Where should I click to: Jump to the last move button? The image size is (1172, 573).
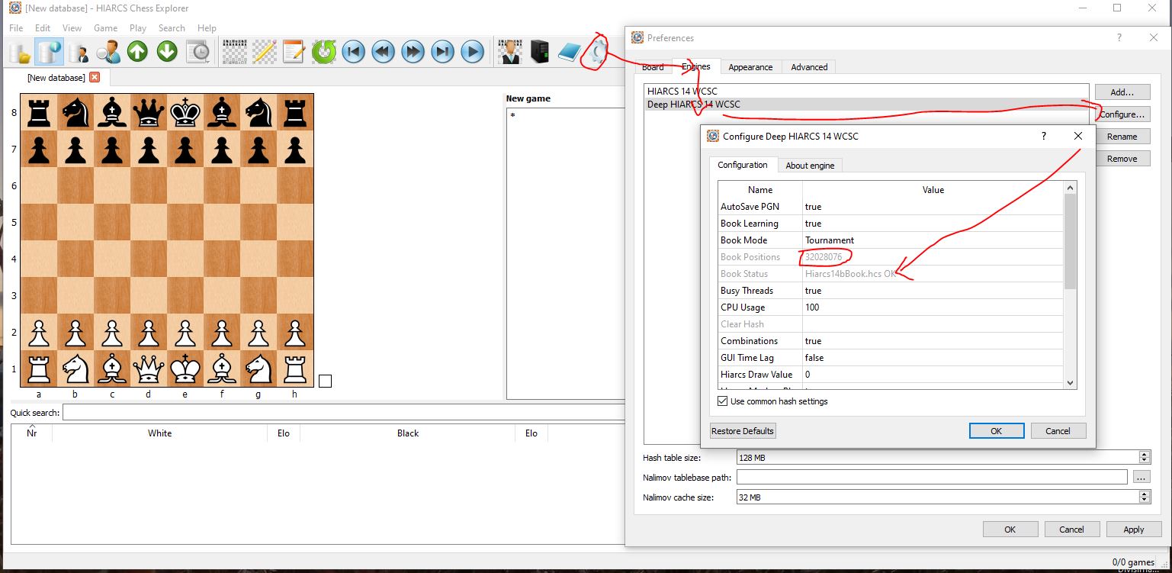coord(442,52)
